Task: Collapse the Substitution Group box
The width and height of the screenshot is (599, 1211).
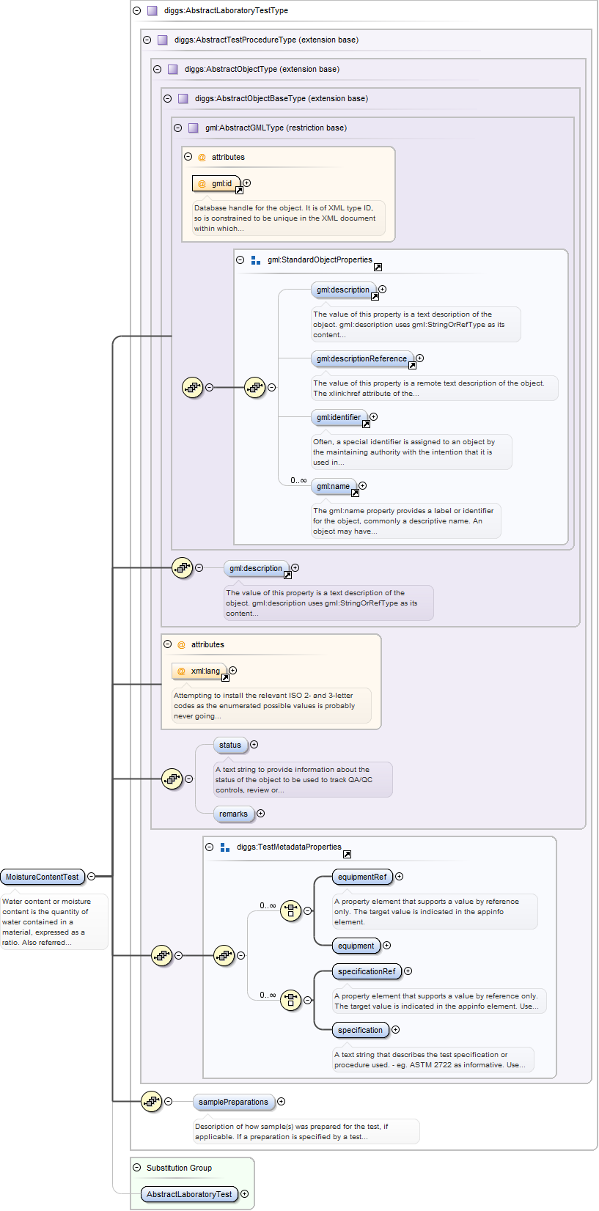Action: tap(137, 1168)
